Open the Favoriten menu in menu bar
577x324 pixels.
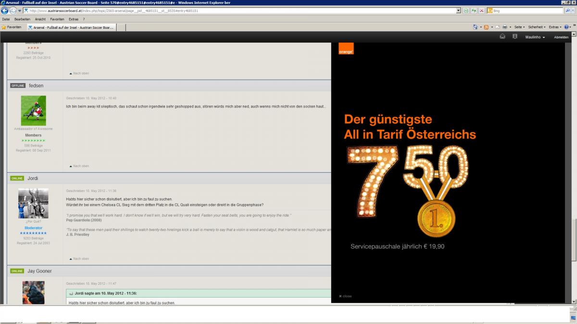57,19
